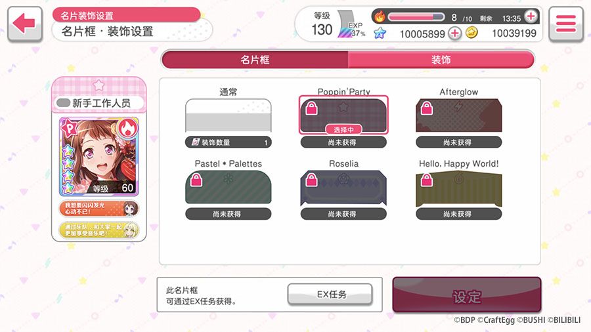
Task: Switch to the 名片框 tab
Action: (x=255, y=60)
